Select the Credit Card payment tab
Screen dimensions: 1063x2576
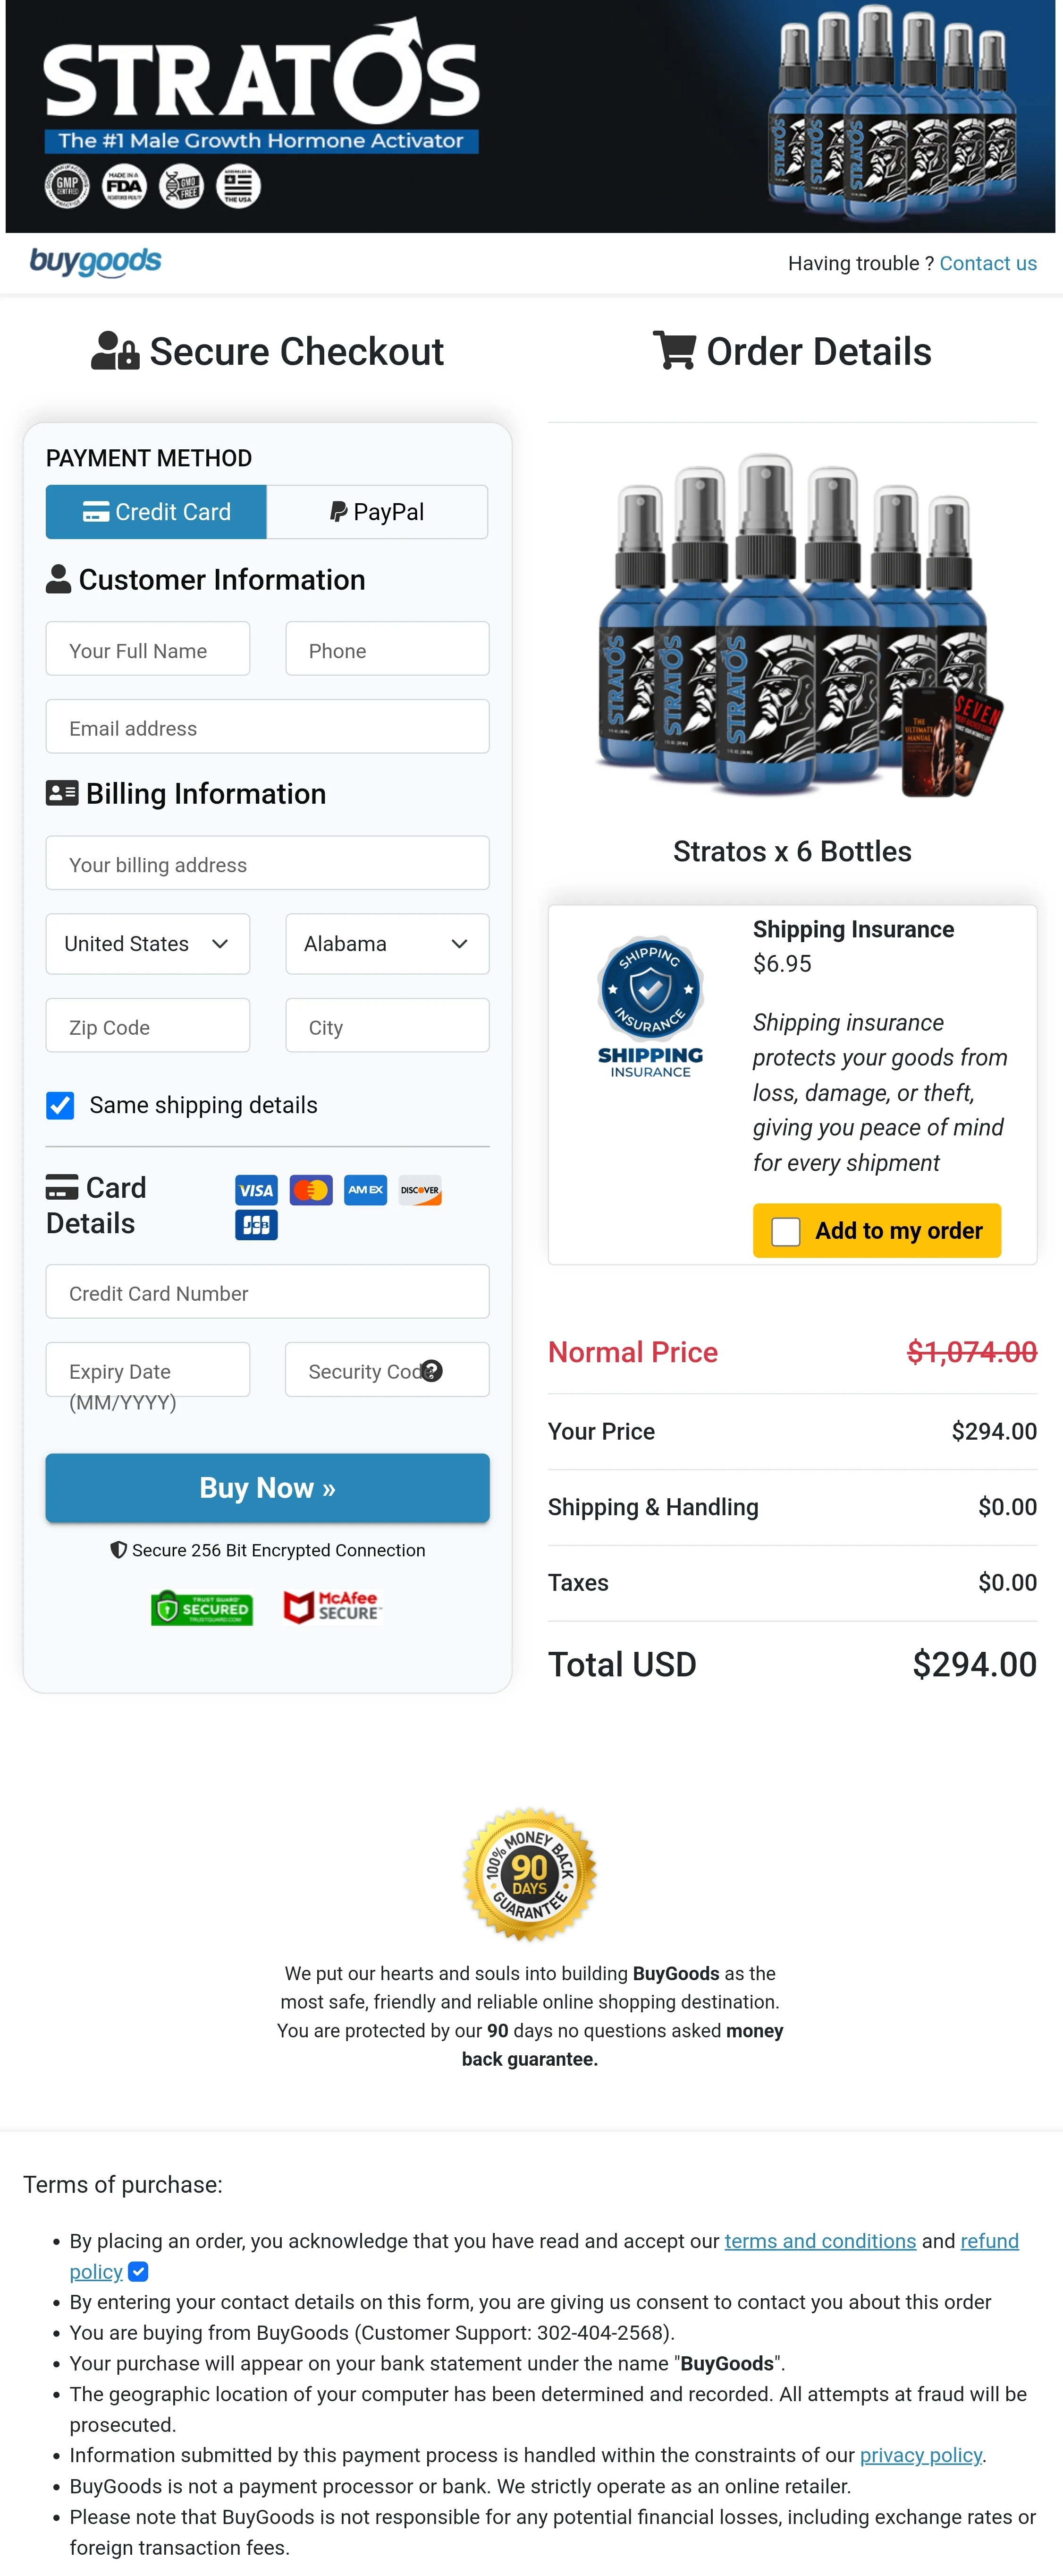tap(156, 511)
